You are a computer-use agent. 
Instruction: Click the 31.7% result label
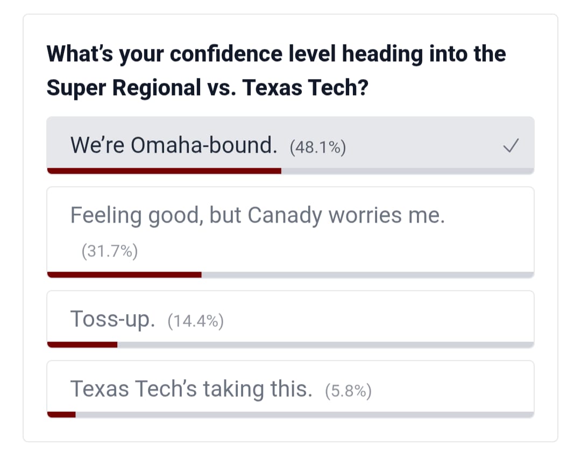110,251
